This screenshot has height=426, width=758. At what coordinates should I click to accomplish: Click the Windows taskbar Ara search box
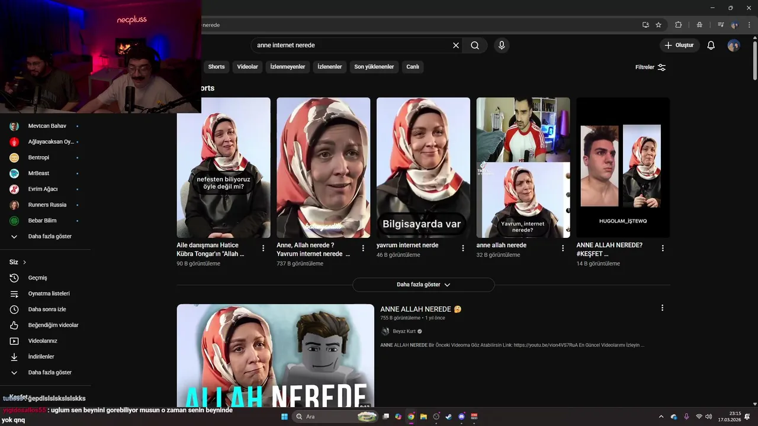pos(335,417)
